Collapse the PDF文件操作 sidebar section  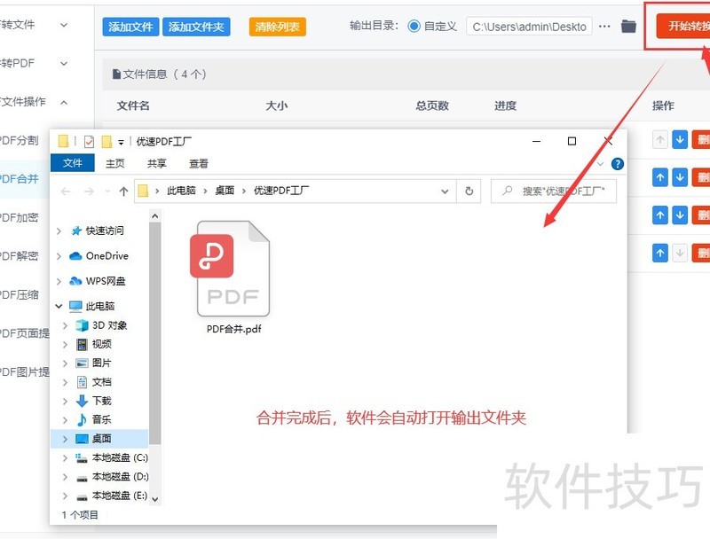click(64, 102)
